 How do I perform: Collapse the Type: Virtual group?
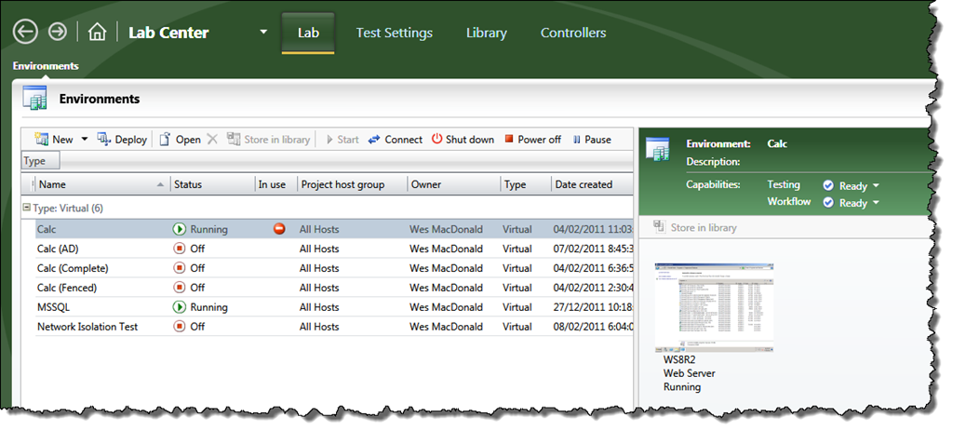point(26,208)
